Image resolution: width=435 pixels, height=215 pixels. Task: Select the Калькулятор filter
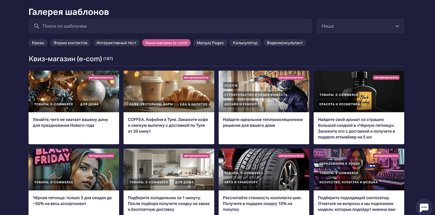click(x=245, y=43)
